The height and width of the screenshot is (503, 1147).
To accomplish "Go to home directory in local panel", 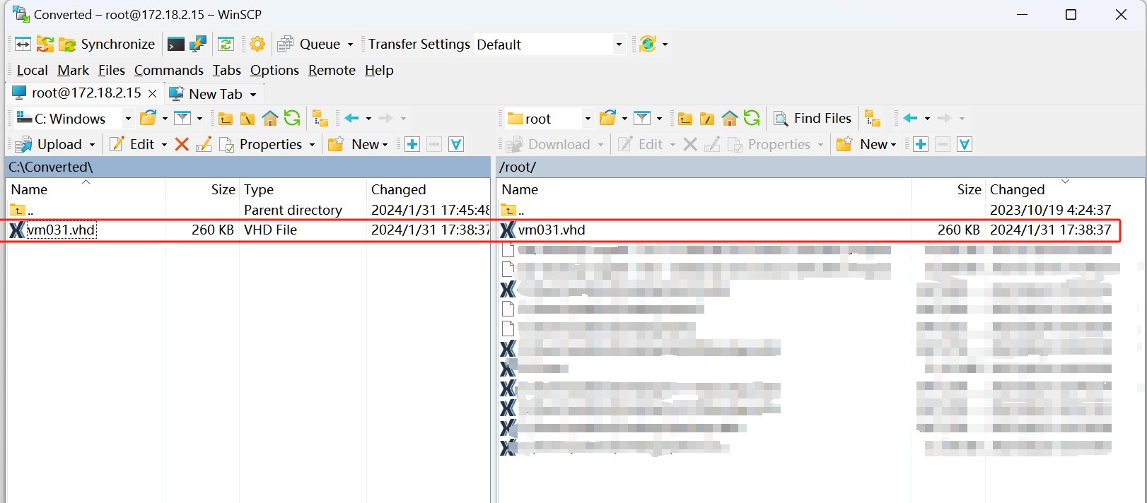I will pos(269,118).
